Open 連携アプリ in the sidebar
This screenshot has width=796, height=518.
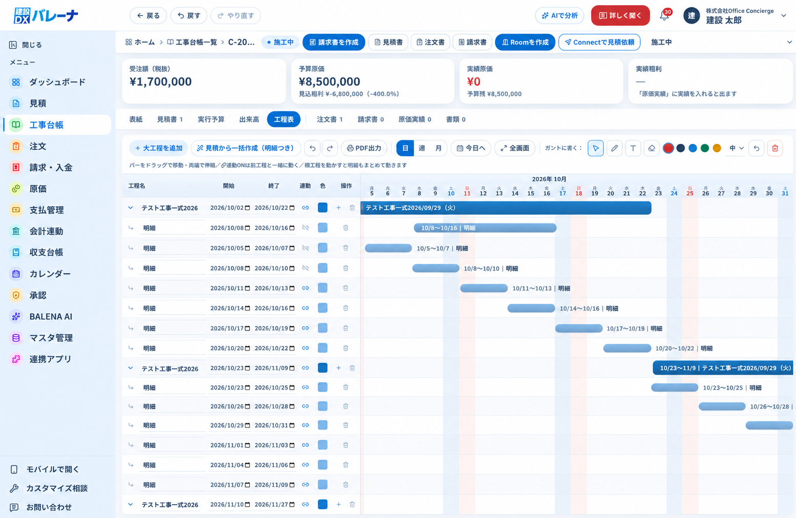(x=56, y=359)
